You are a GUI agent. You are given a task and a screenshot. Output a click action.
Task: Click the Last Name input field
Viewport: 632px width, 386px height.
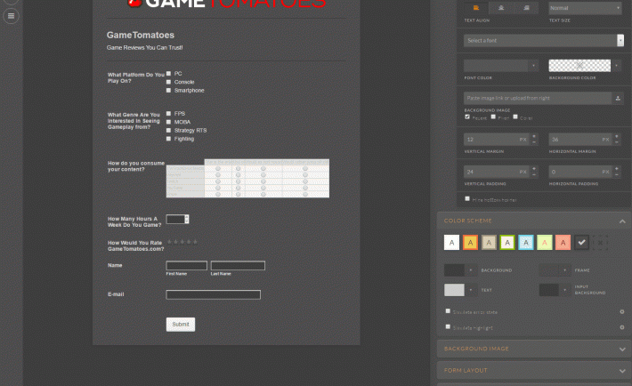[238, 266]
